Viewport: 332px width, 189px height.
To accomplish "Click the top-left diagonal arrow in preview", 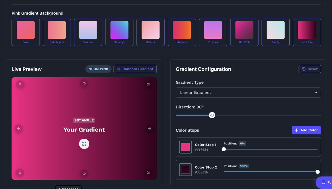I will (20, 84).
